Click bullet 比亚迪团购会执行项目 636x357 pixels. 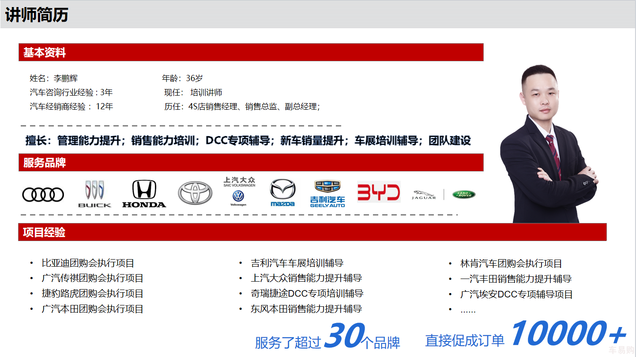(x=88, y=263)
